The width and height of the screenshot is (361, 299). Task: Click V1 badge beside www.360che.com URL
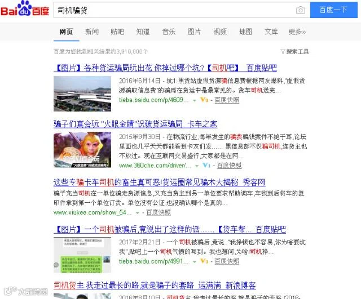(206, 166)
